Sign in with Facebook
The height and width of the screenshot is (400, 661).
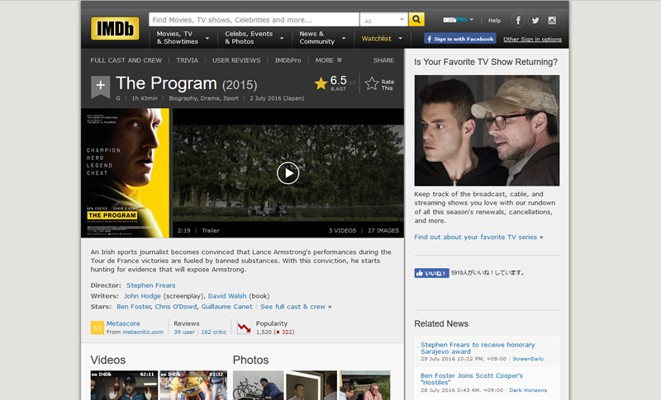point(460,39)
